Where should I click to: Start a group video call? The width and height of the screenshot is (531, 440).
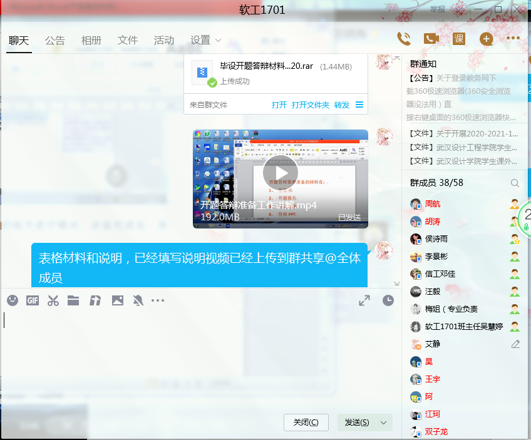point(431,39)
